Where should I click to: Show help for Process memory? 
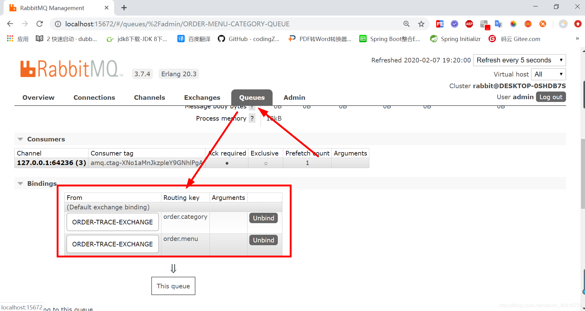(252, 118)
